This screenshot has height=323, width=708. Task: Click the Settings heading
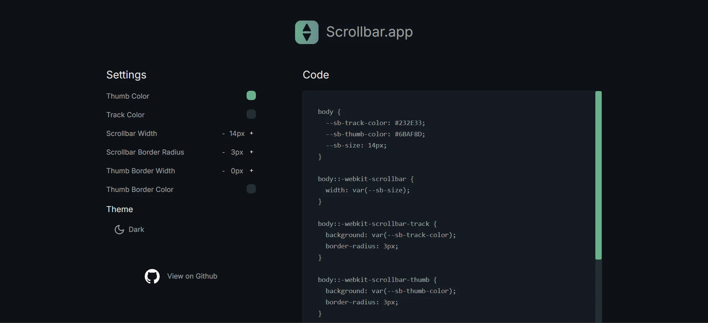(x=126, y=75)
